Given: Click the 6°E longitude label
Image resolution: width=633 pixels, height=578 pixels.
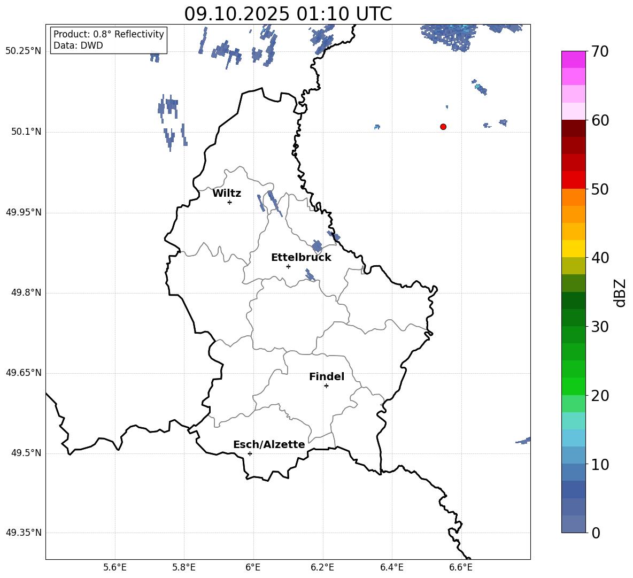Looking at the screenshot, I should (253, 567).
